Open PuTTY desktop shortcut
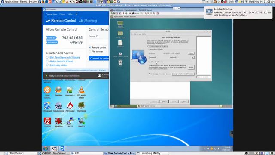 [x=70, y=122]
